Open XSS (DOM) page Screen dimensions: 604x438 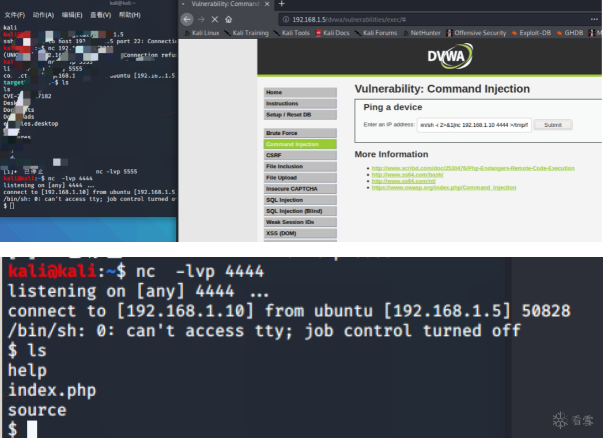300,233
